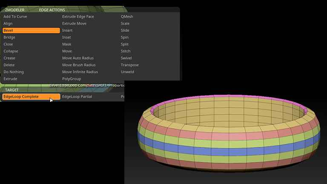Pick the plain Move action
Image resolution: width=327 pixels, height=184 pixels.
67,51
